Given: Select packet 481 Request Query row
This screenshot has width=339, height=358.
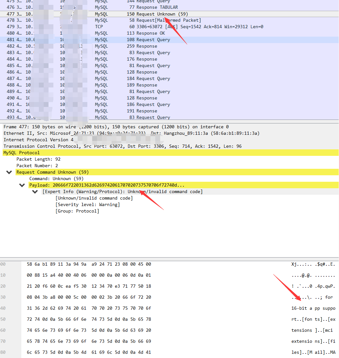Looking at the screenshot, I should [x=169, y=40].
